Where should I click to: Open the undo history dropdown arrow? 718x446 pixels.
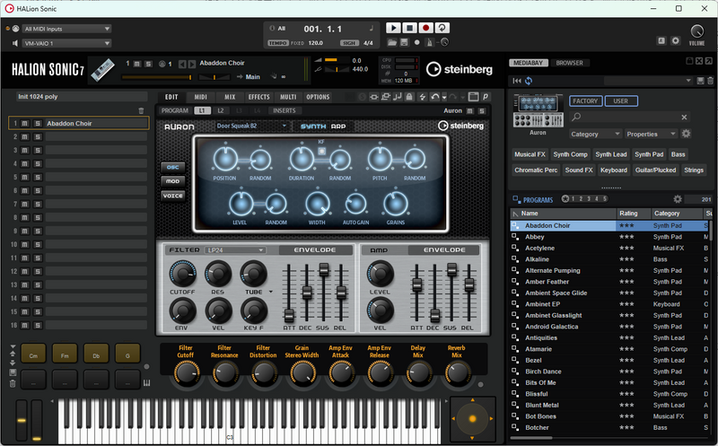[443, 98]
